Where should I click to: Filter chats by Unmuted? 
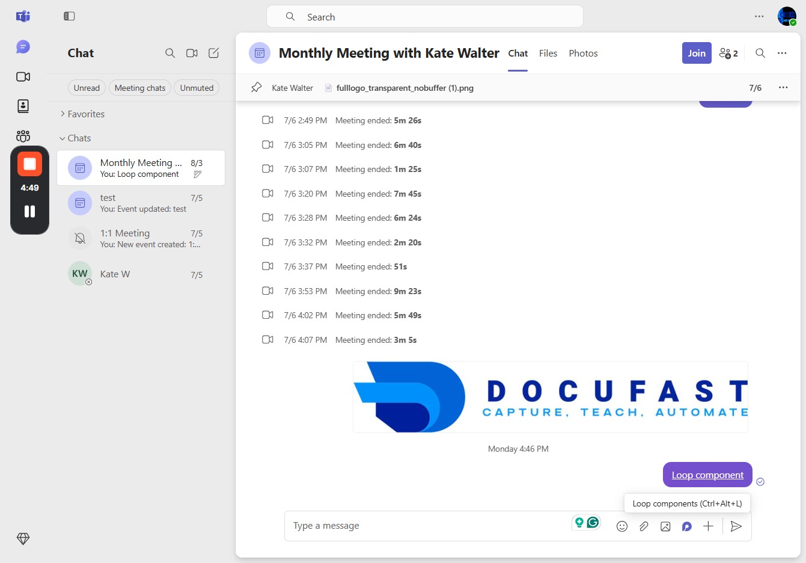tap(197, 88)
